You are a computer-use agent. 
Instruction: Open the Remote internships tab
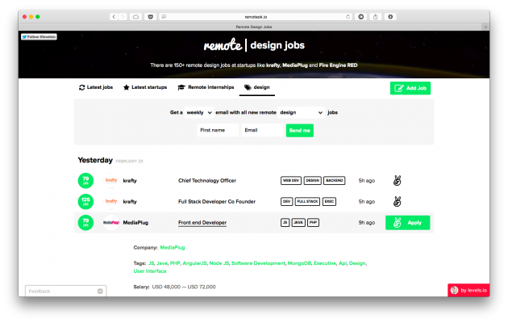(207, 87)
